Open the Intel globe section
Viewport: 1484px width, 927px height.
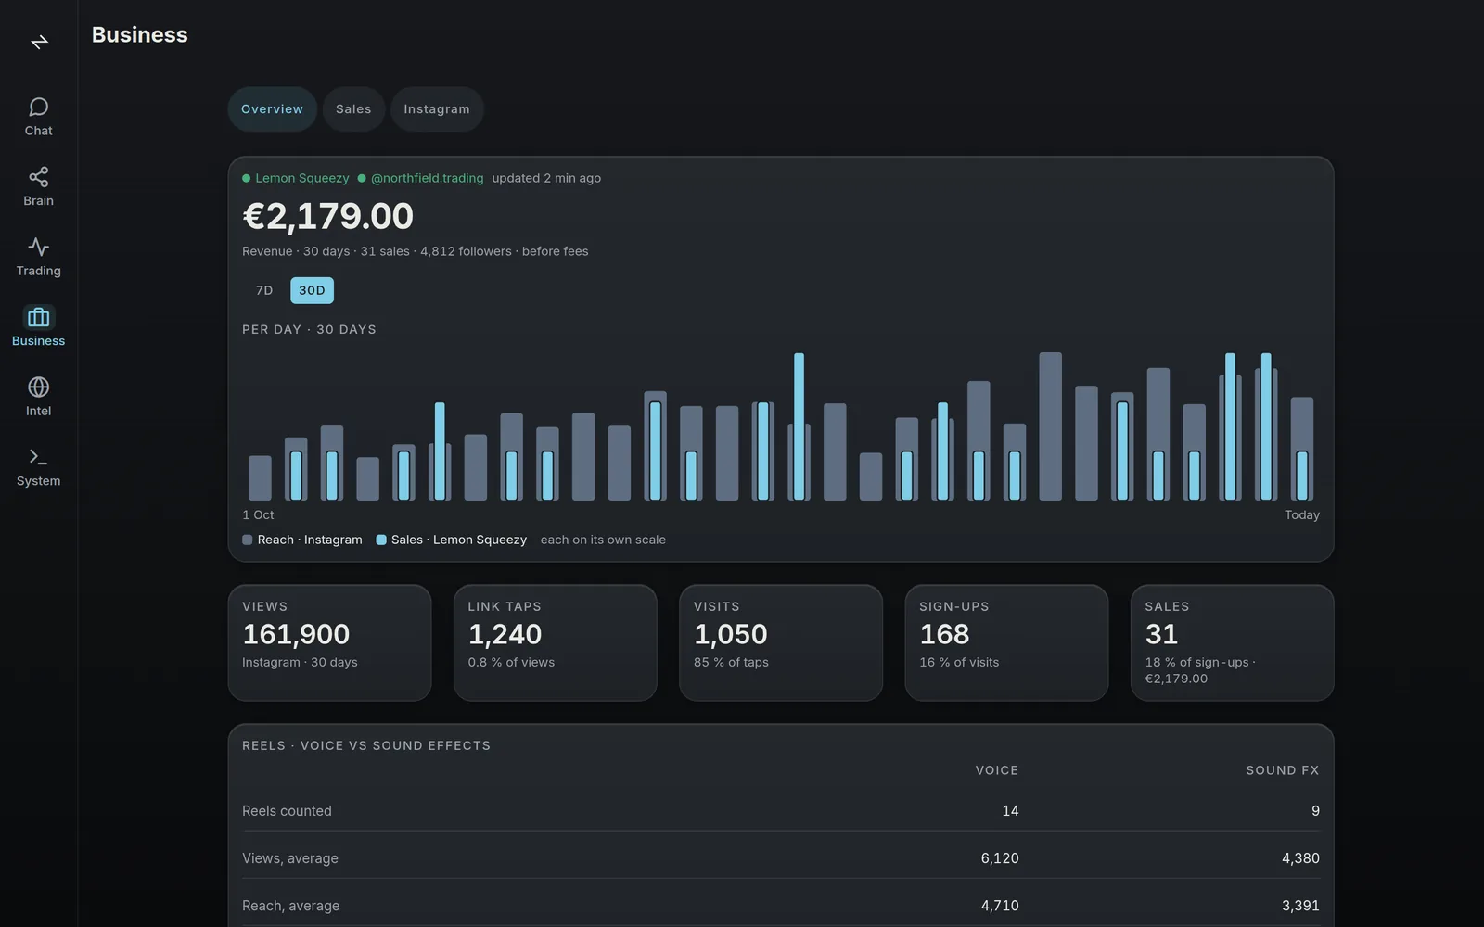[38, 397]
